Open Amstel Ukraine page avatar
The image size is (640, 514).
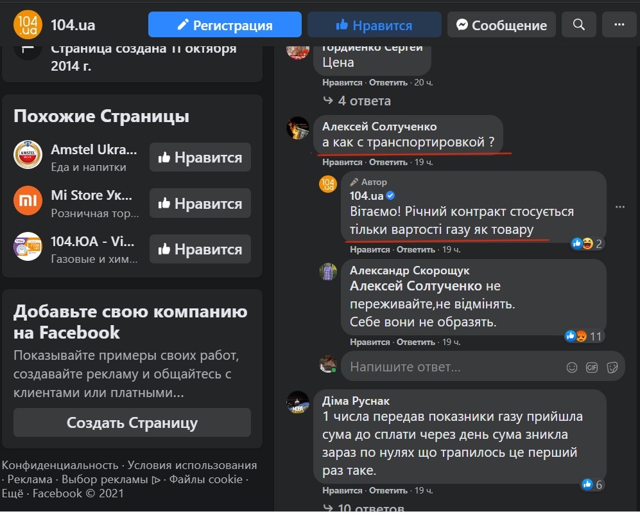click(x=28, y=155)
